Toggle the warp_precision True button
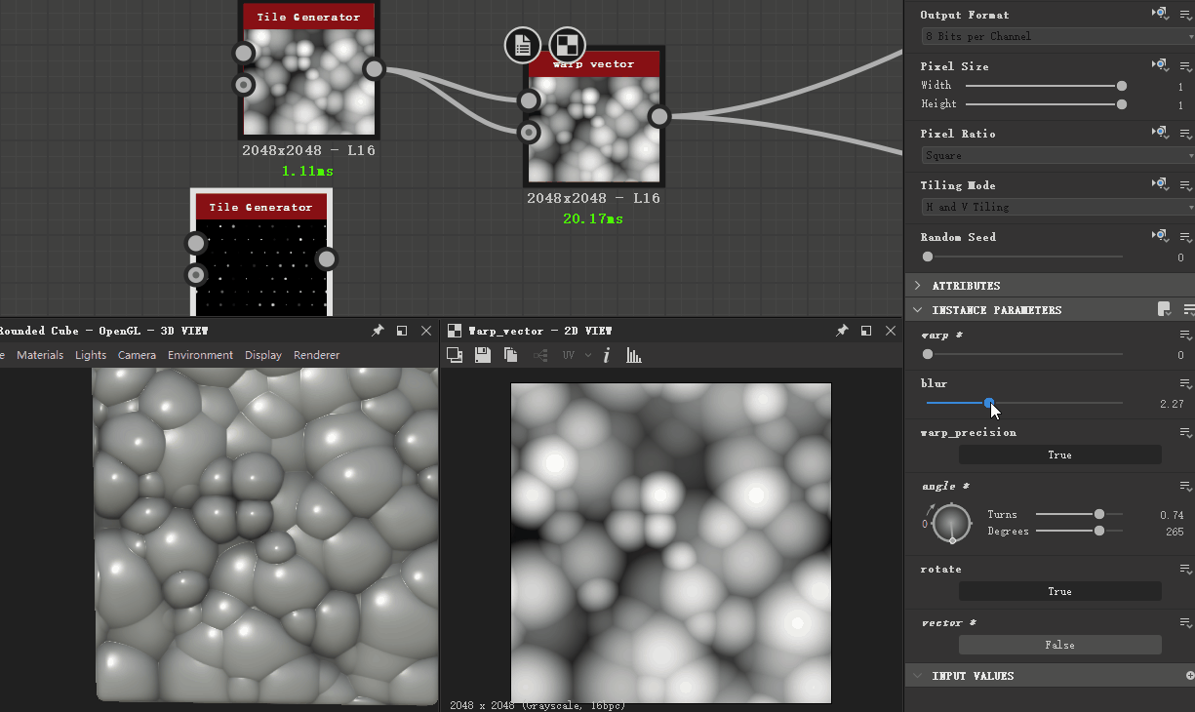The width and height of the screenshot is (1195, 712). (1059, 455)
